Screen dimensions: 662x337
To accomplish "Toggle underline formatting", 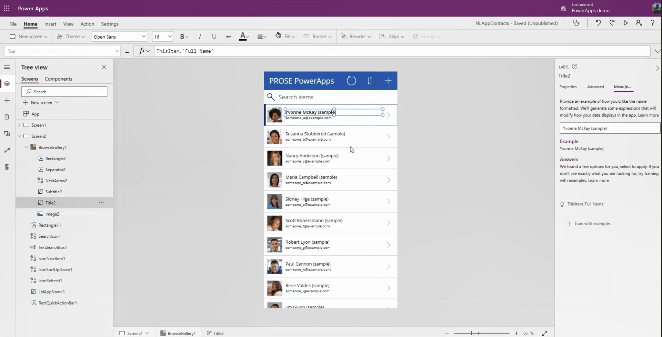I will 214,36.
